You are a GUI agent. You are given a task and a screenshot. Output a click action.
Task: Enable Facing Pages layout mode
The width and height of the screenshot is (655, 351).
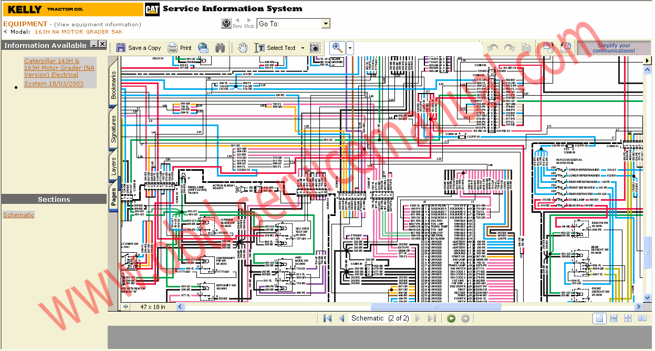click(x=642, y=318)
